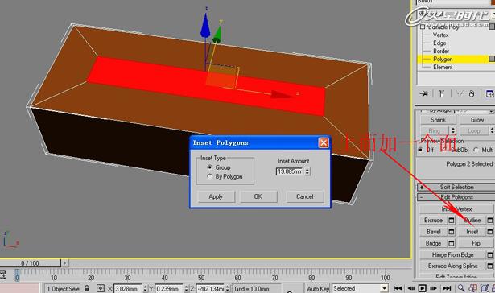Click the time slider 0 / 100 handle
Screen dimensions: 495x293
pyautogui.click(x=30, y=263)
